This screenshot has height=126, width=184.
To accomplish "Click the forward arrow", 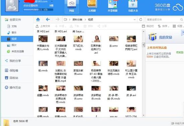I will pyautogui.click(x=58, y=19).
